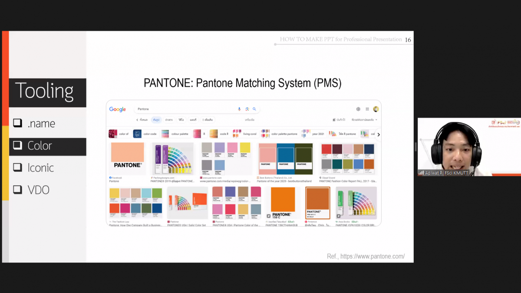
Task: Open the Google apps grid
Action: click(367, 109)
